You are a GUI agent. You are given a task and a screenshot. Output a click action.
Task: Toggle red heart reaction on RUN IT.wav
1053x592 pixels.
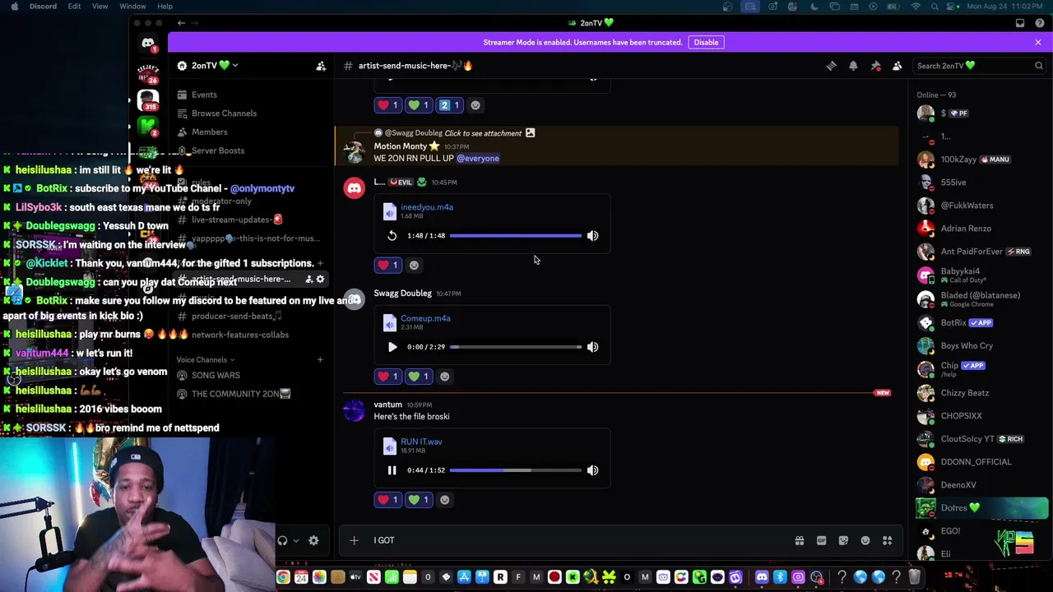[x=387, y=500]
